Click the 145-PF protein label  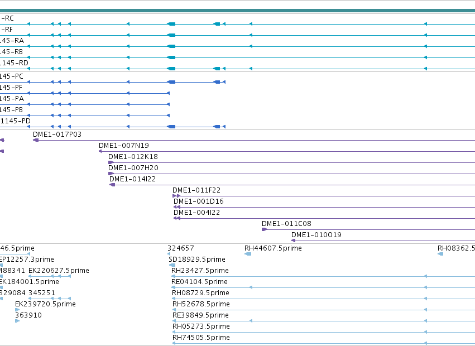tap(11, 88)
